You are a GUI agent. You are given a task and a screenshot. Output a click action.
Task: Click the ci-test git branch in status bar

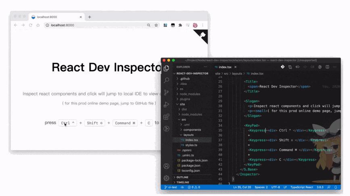coord(171,187)
